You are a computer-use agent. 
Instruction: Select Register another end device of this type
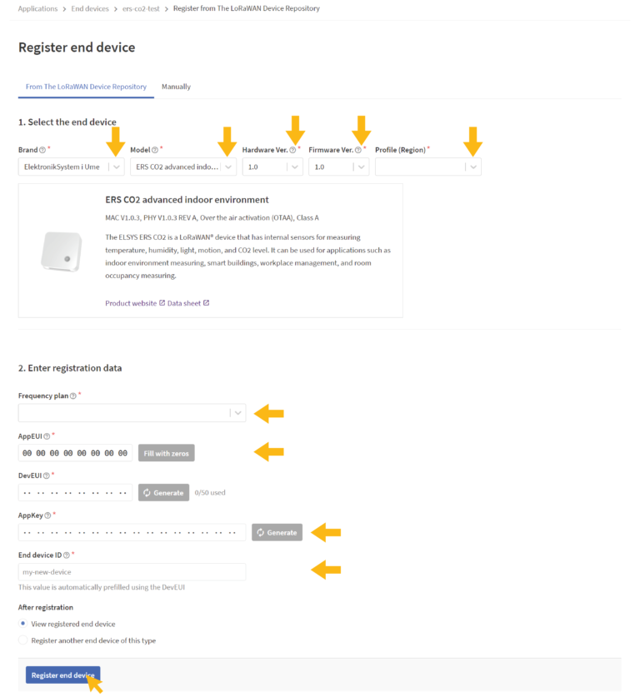[x=22, y=640]
